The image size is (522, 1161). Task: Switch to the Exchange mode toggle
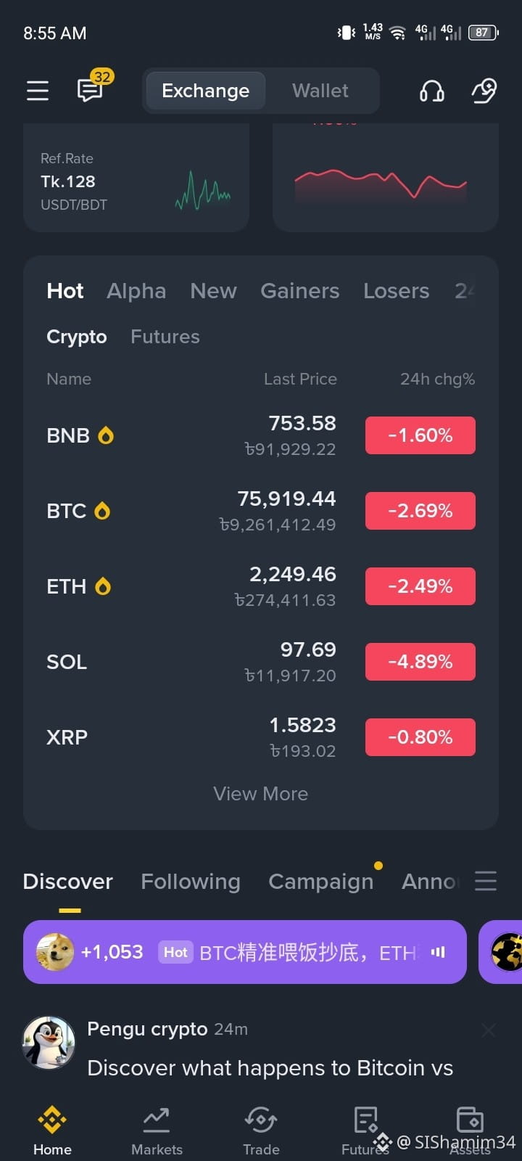[205, 91]
